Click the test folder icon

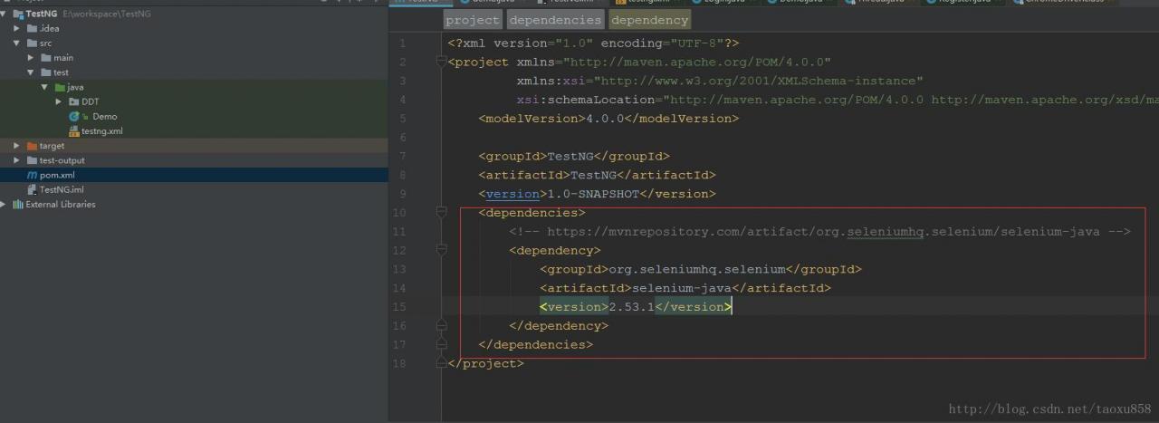pyautogui.click(x=45, y=72)
